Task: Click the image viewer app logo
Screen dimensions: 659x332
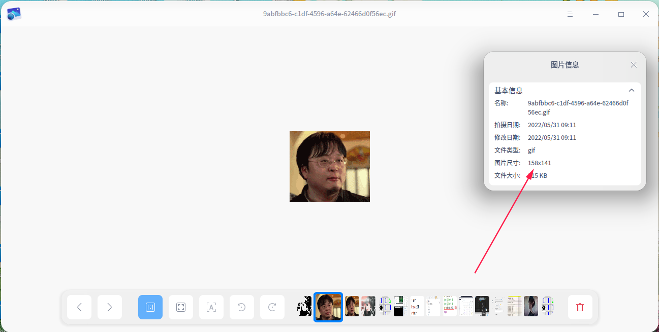Action: [14, 14]
